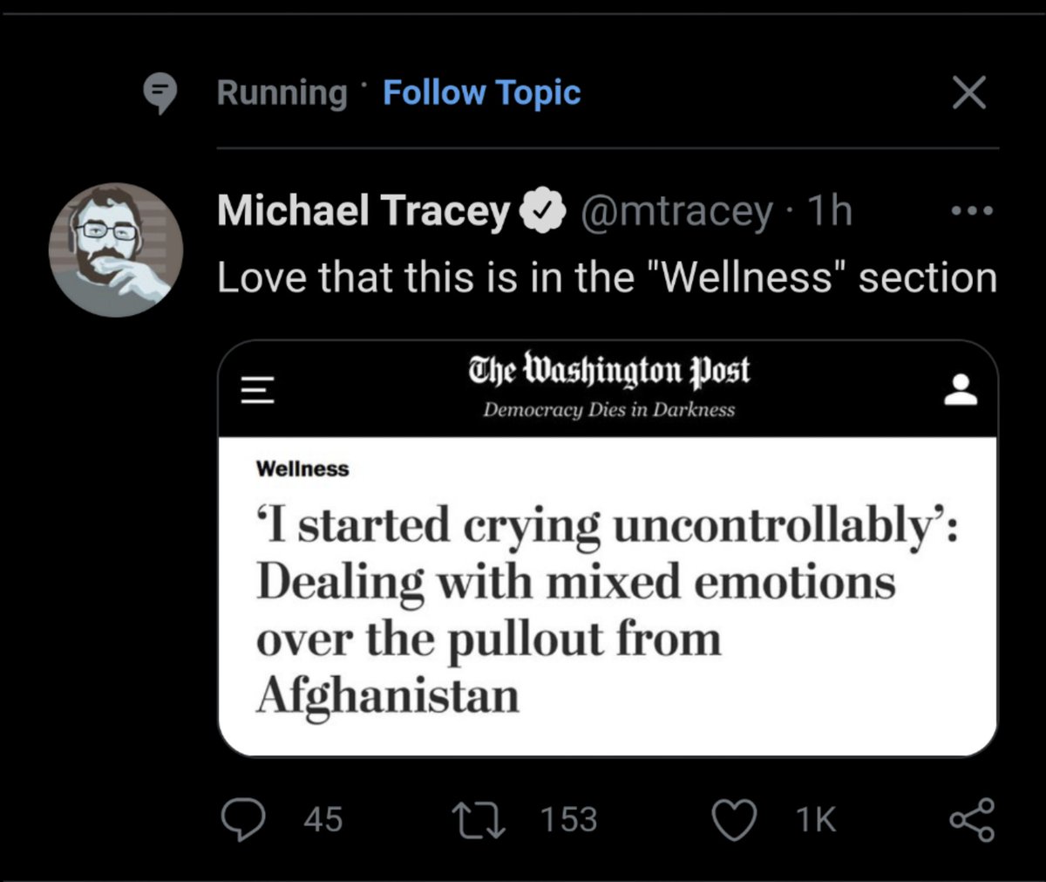The width and height of the screenshot is (1046, 882).
Task: Click the 1h tweet timestamp
Action: point(829,211)
